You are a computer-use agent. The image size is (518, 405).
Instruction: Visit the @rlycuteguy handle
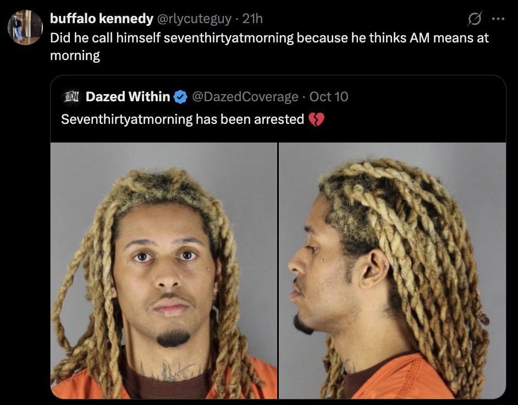[x=194, y=19]
